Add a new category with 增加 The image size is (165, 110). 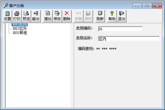[48, 16]
